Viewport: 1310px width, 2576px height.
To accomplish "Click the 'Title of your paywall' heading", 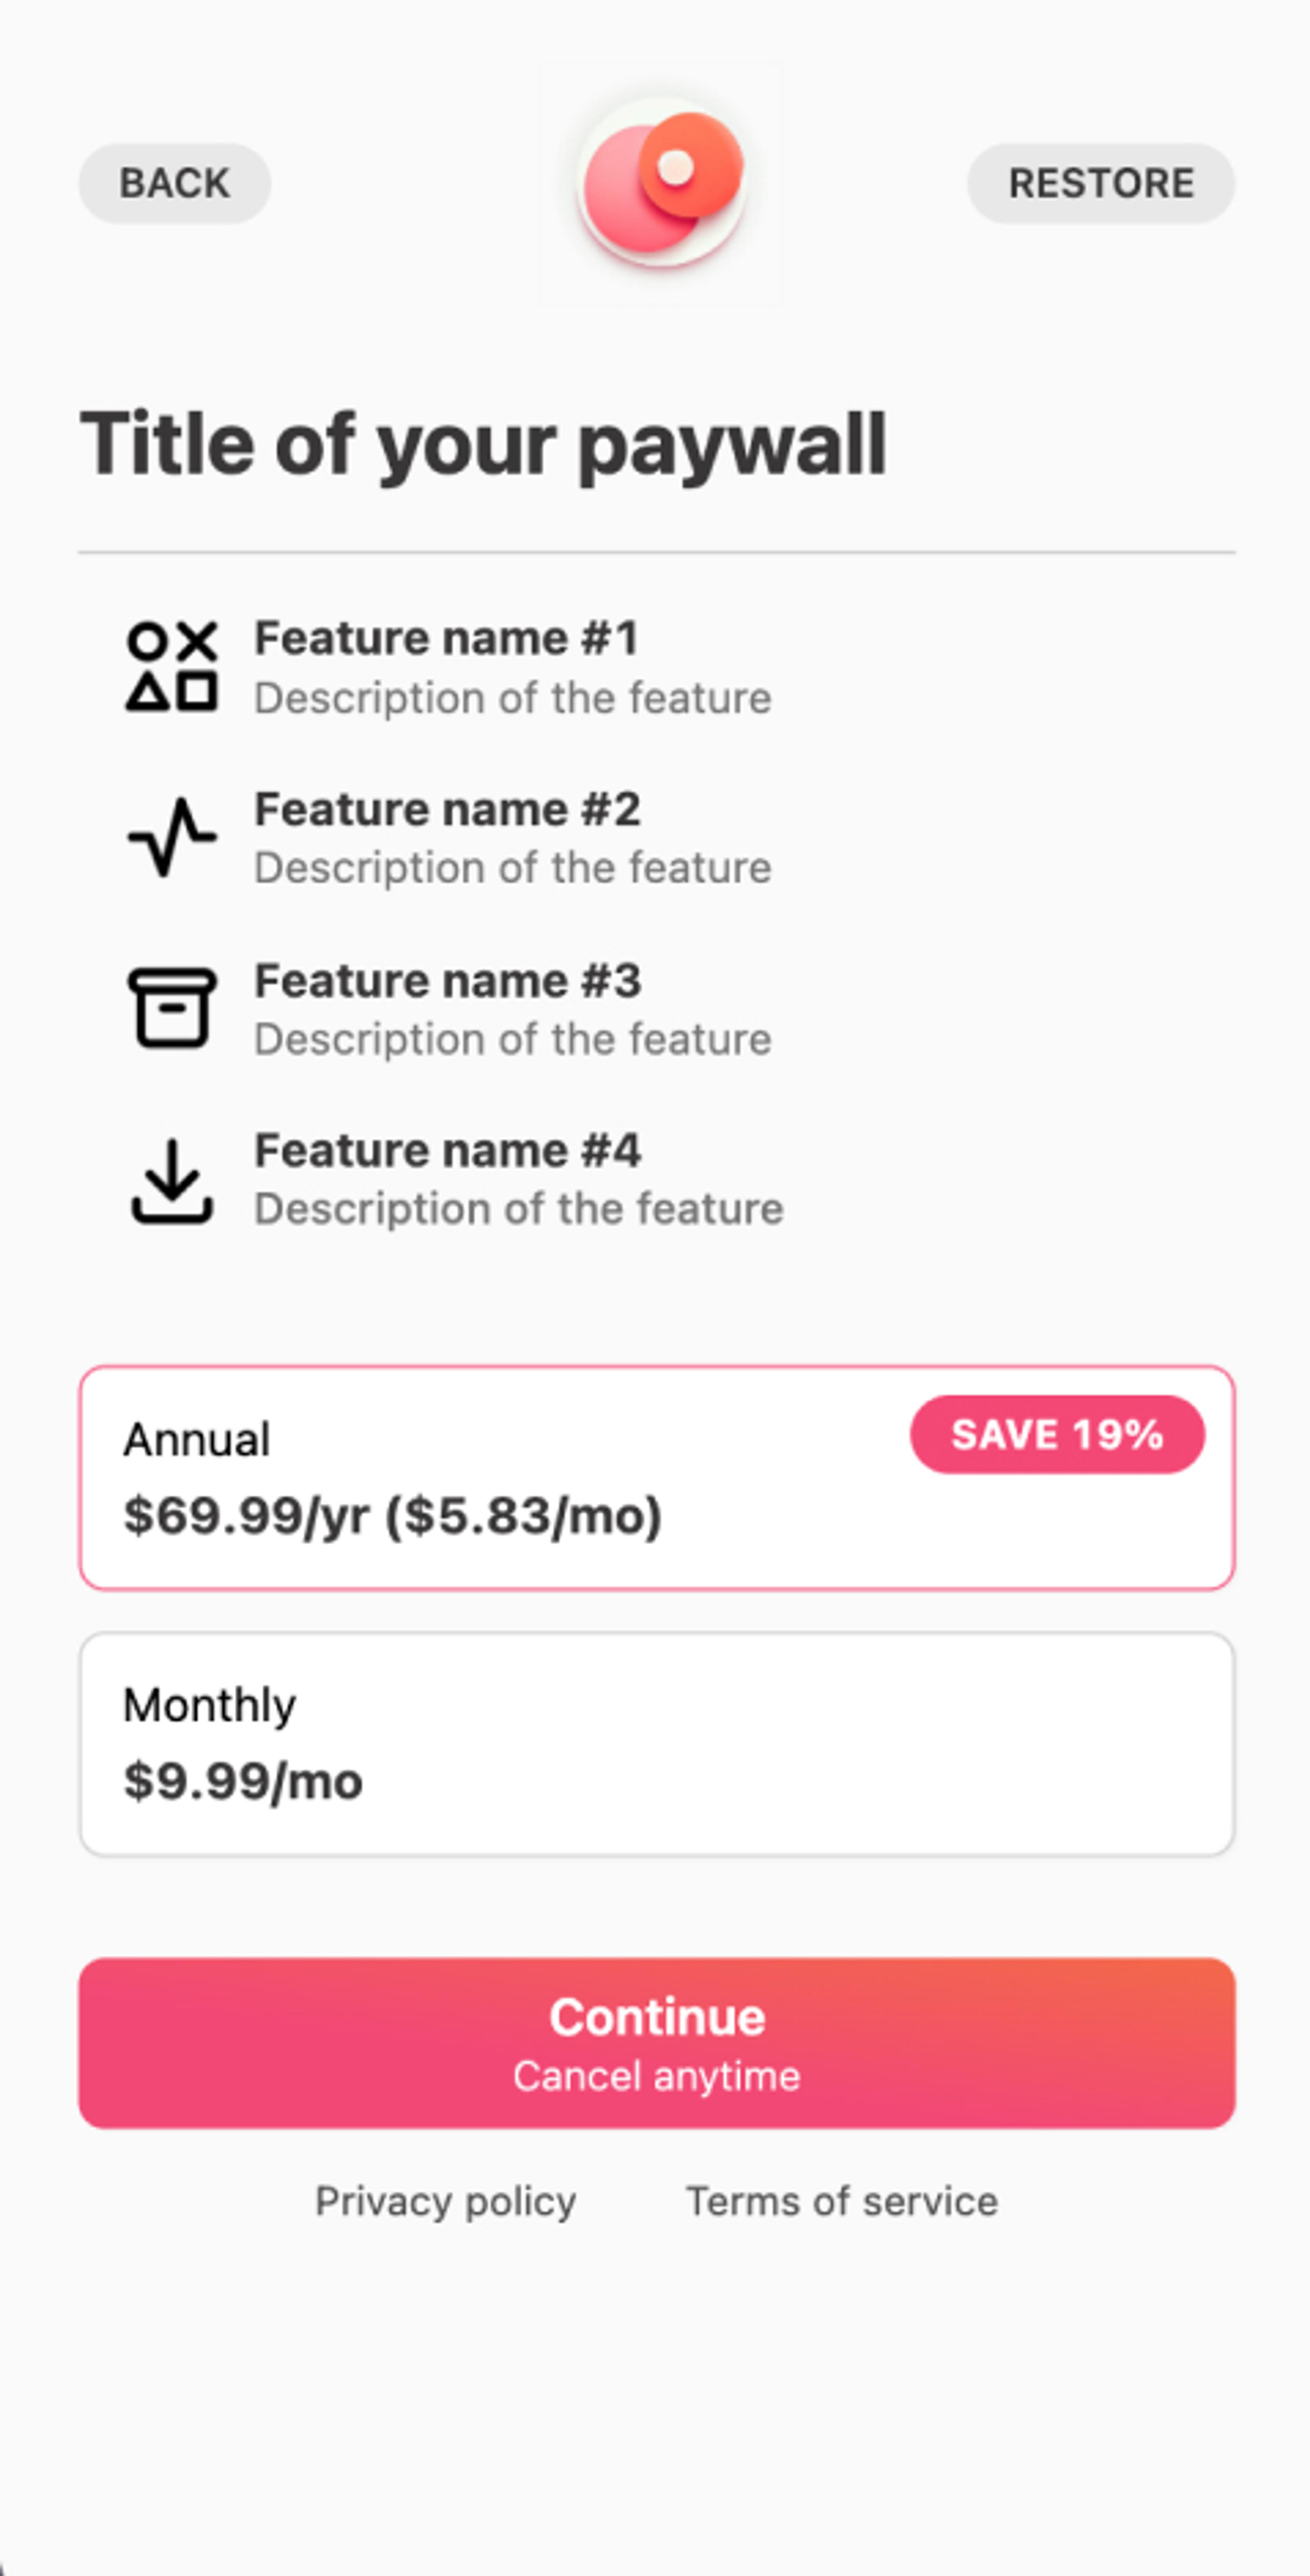I will click(x=483, y=444).
